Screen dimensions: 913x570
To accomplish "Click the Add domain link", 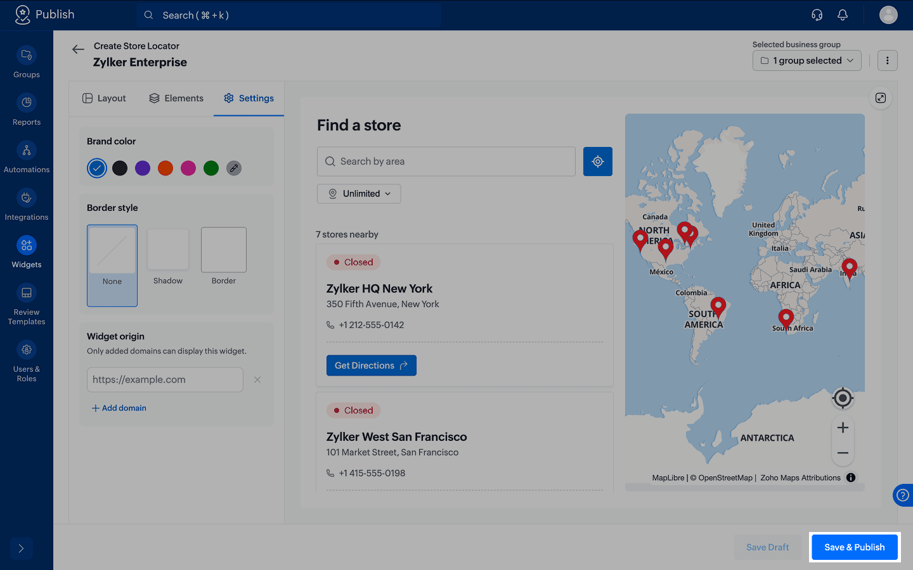I will pos(119,408).
